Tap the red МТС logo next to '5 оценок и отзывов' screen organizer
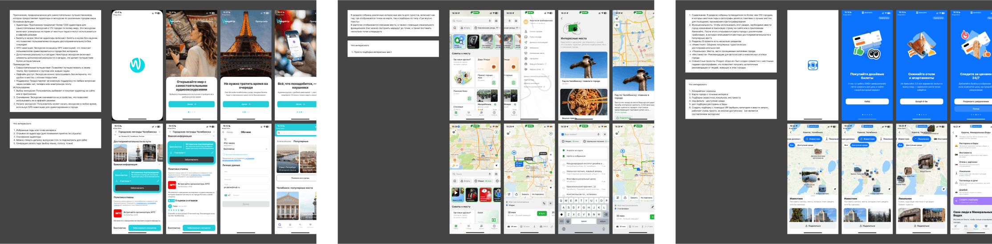This screenshot has height=244, width=992. [172, 184]
